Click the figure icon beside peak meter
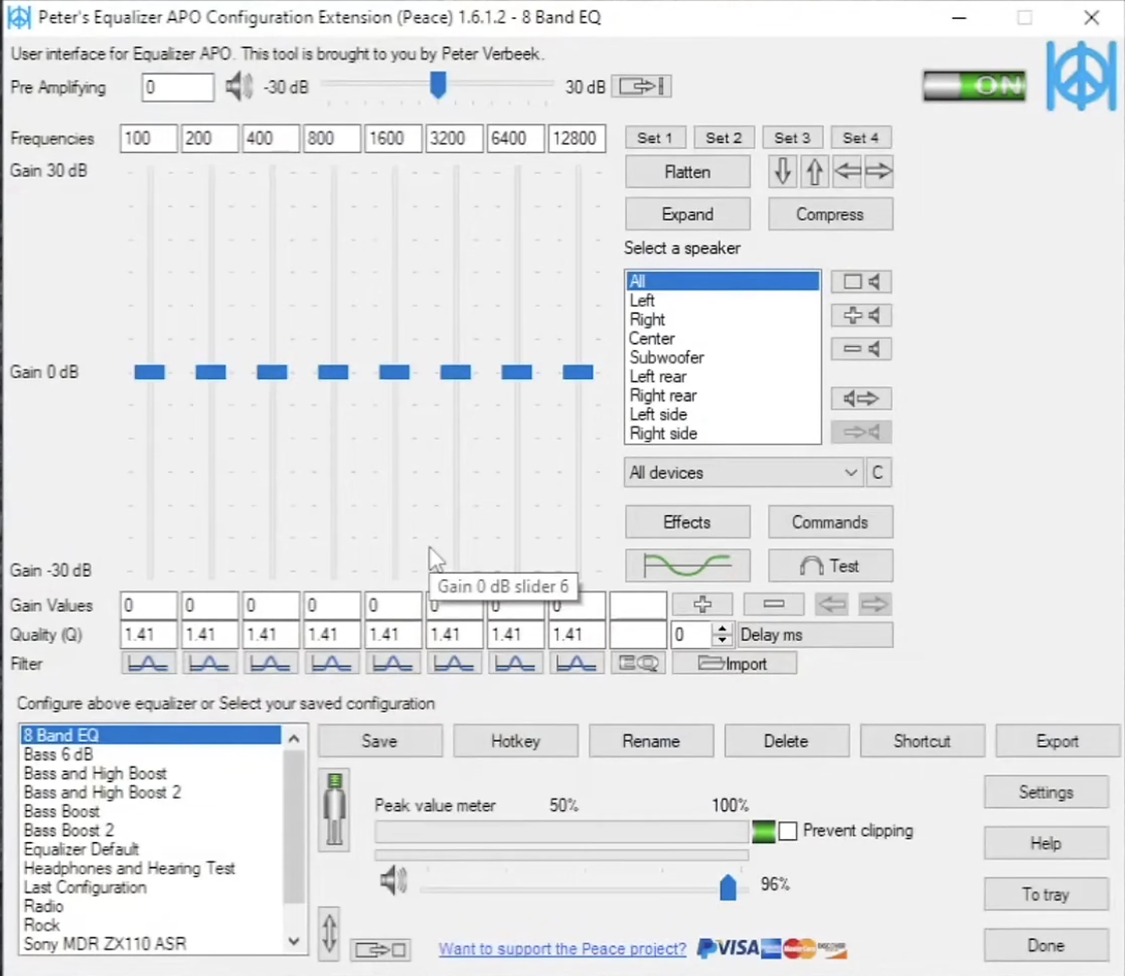Screen dimensions: 1125x976 [x=335, y=810]
